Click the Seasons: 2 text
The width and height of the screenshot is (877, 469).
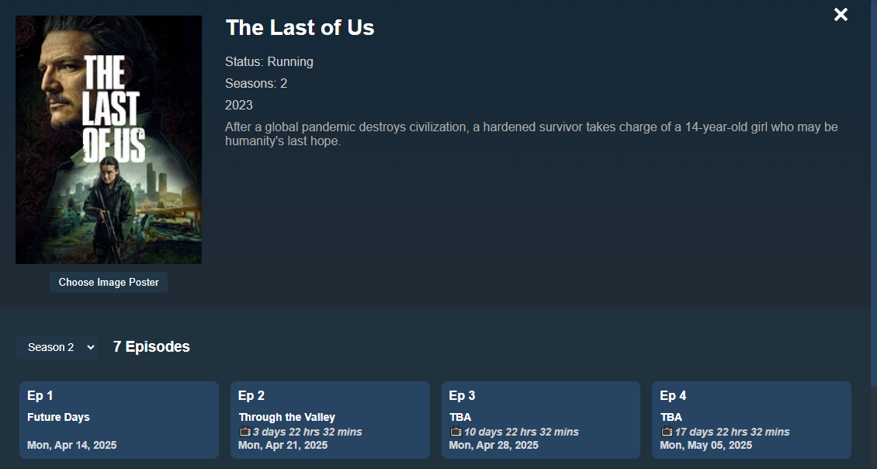point(256,84)
